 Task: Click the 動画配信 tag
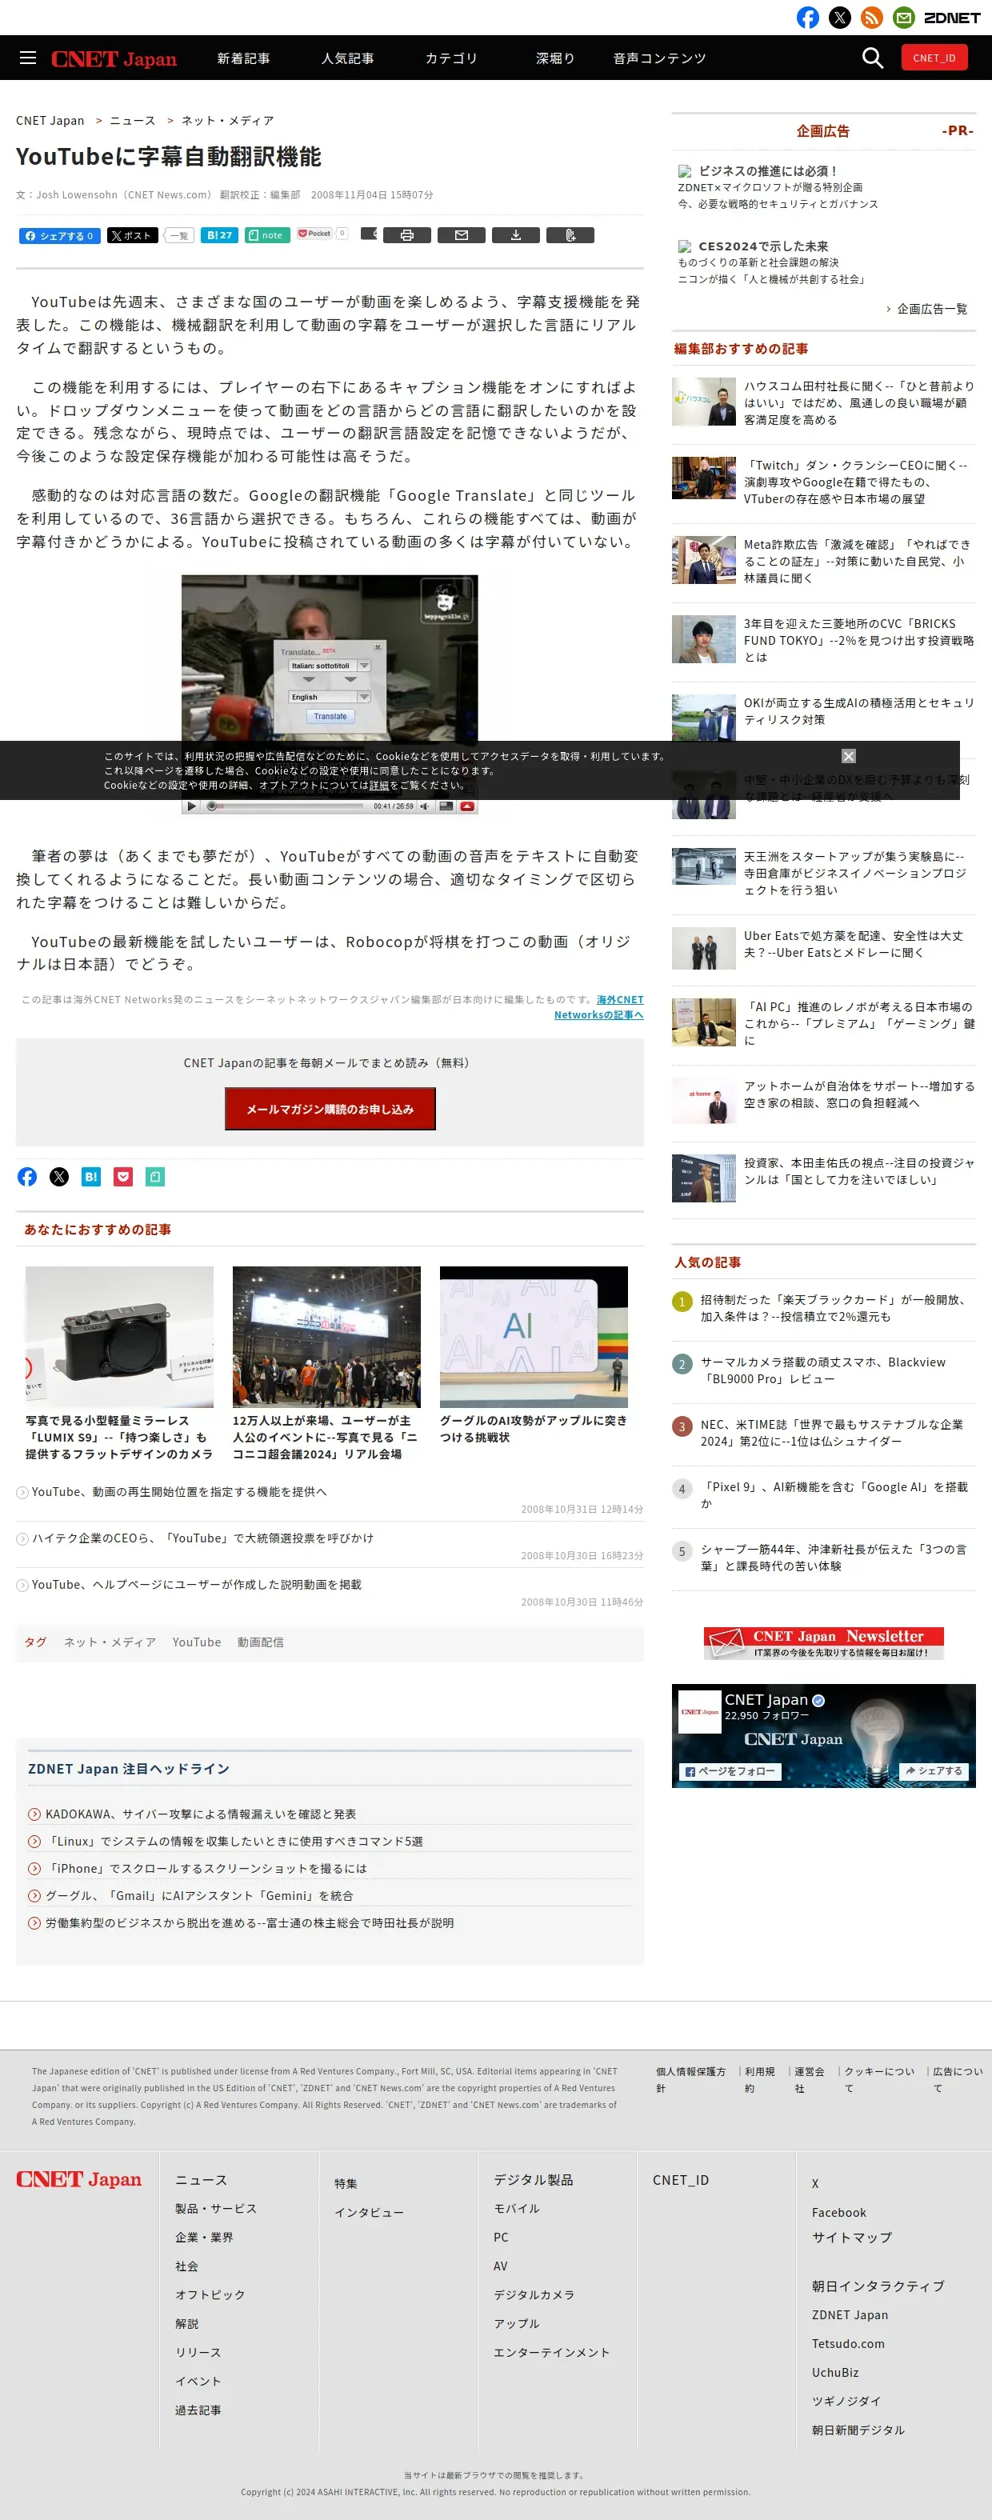pyautogui.click(x=260, y=1642)
